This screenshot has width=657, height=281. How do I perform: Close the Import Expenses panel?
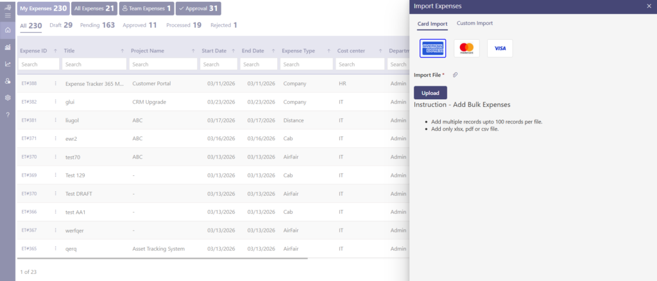[x=649, y=6]
